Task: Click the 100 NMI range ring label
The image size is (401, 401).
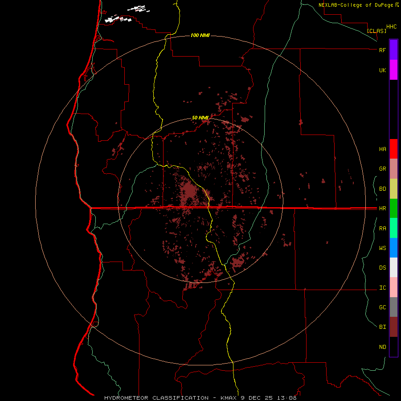Action: [200, 35]
